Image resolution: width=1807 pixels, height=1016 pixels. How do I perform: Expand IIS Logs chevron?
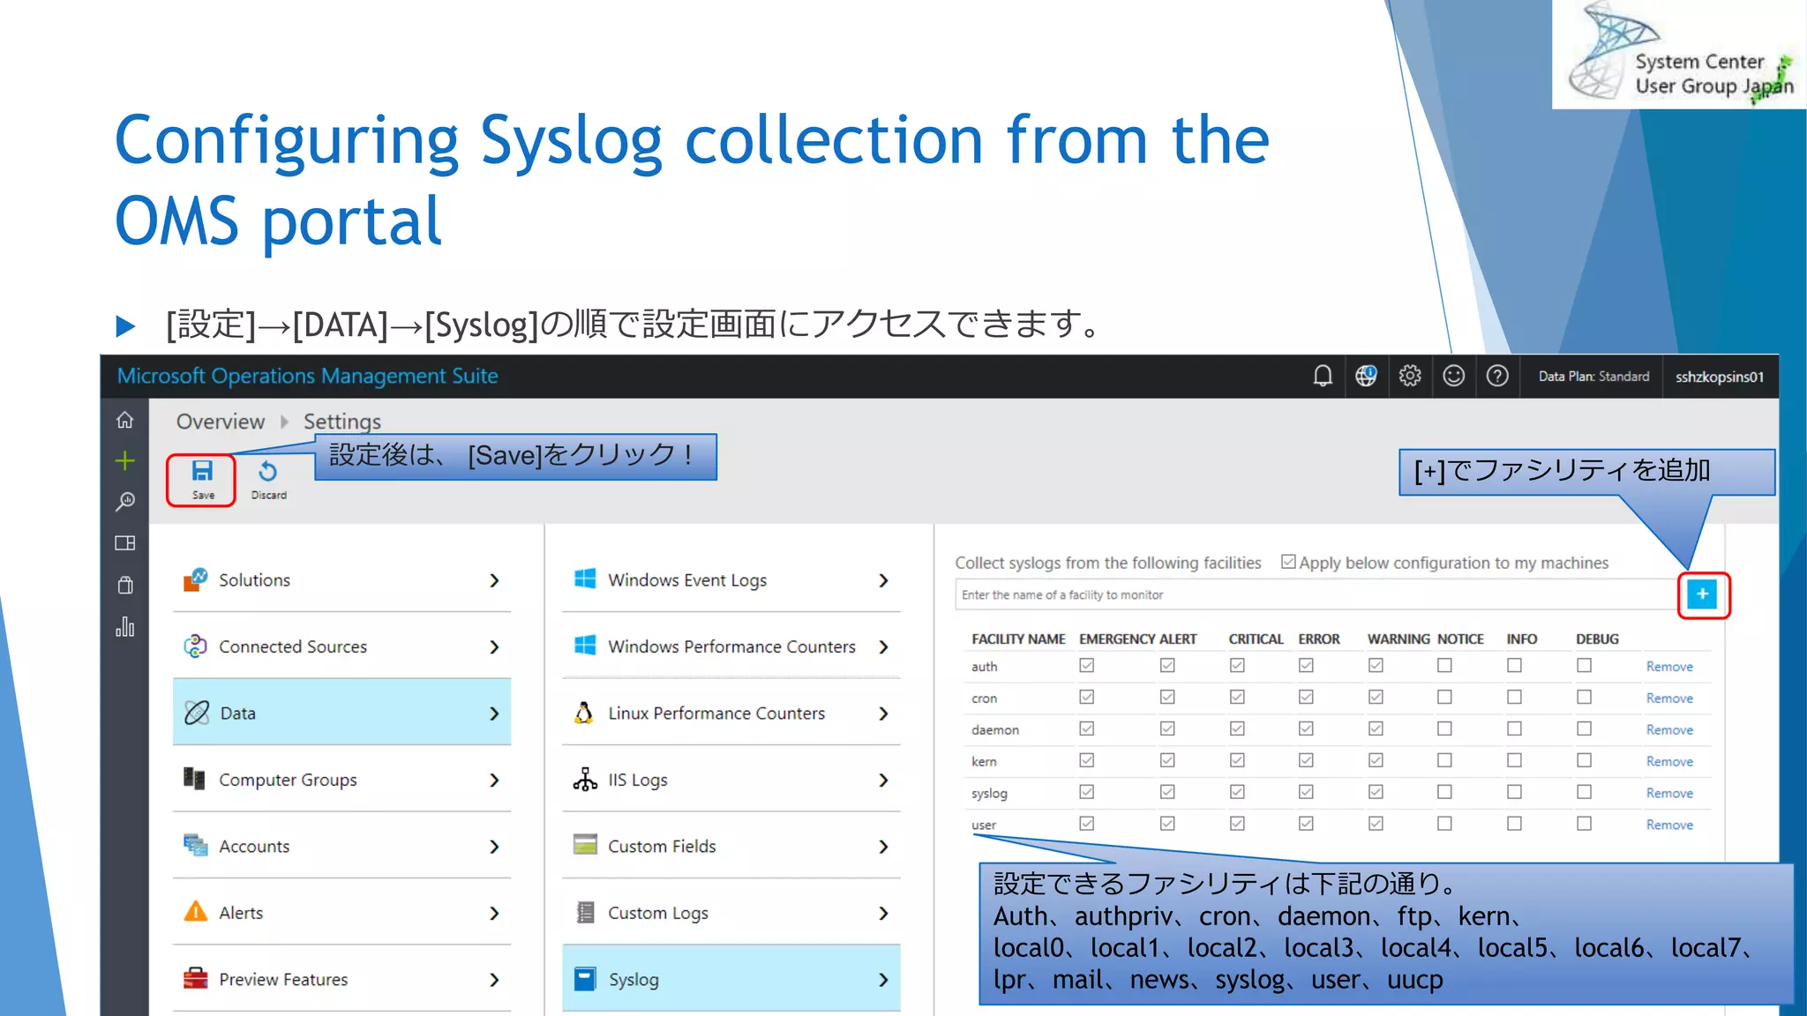[x=883, y=780]
